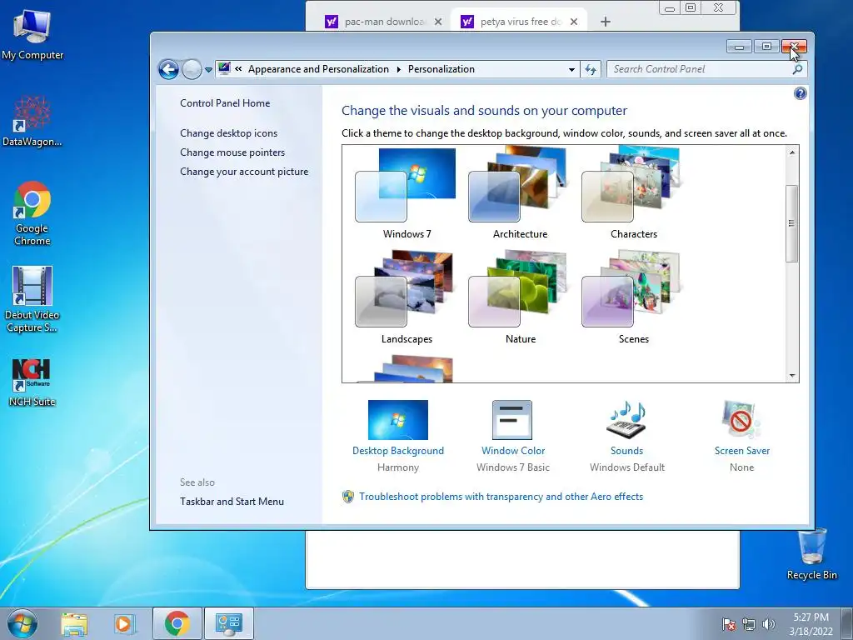Open Action Center flag tray icon
This screenshot has height=640, width=853.
pos(729,624)
